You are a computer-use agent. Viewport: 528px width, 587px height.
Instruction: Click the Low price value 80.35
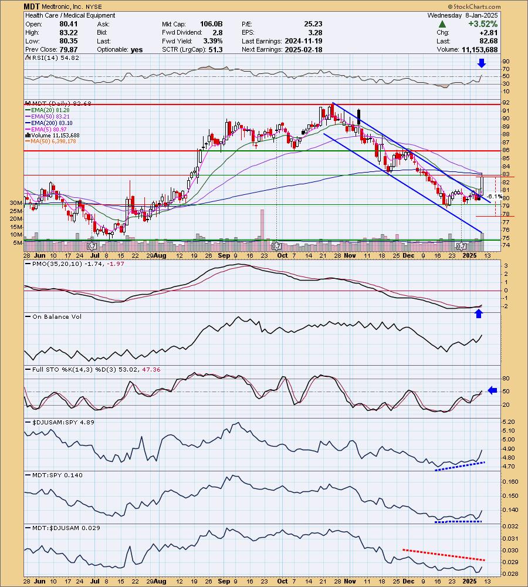pos(69,41)
